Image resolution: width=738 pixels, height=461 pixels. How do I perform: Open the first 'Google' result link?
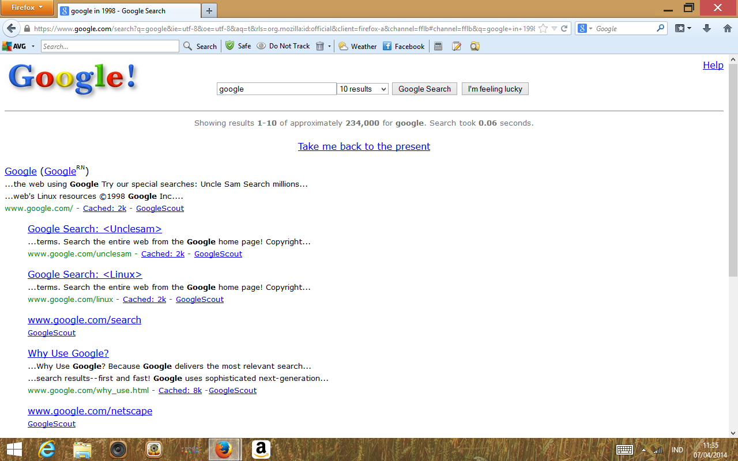tap(21, 171)
